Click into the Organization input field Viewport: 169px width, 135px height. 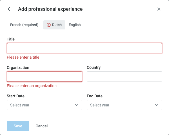click(x=45, y=76)
